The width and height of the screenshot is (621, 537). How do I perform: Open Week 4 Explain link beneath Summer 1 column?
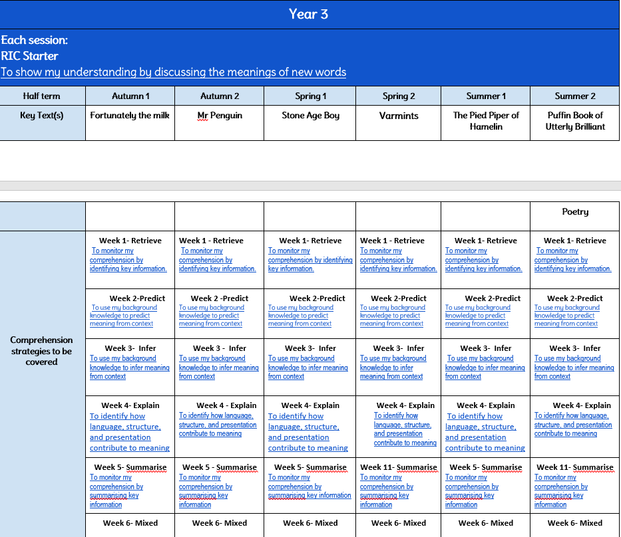[x=485, y=432]
